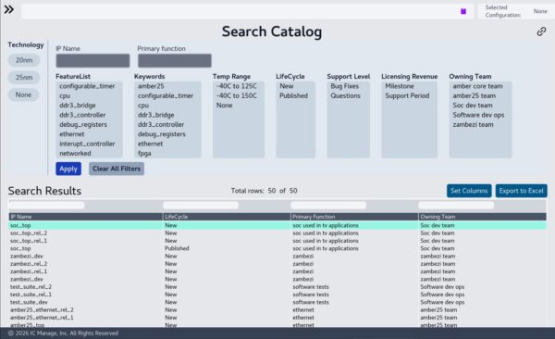Select ddr3_controller in FeatureList
This screenshot has width=555, height=339.
[x=82, y=115]
